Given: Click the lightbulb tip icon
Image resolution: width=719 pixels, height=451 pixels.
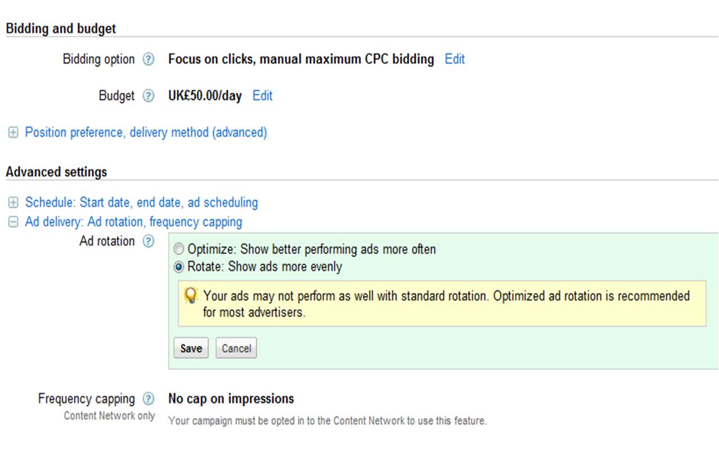Looking at the screenshot, I should (x=191, y=295).
